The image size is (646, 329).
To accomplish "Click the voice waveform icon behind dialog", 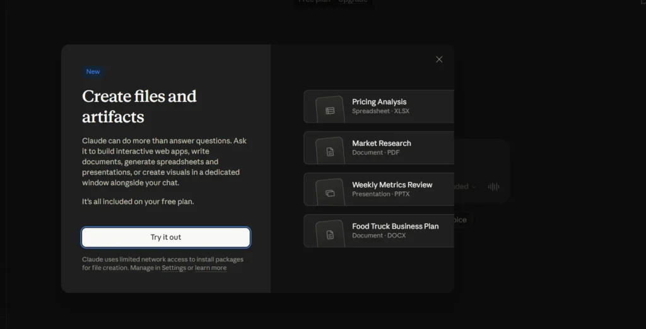I will point(493,187).
